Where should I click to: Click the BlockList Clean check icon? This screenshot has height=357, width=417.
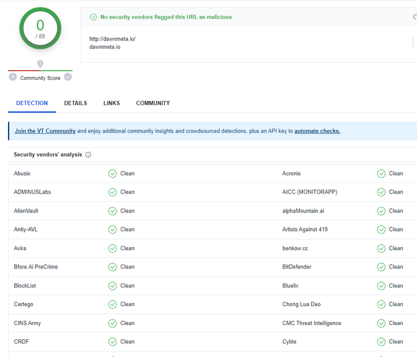pyautogui.click(x=112, y=286)
